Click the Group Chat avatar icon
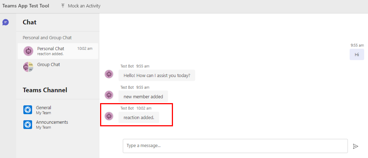The width and height of the screenshot is (368, 158). 28,67
